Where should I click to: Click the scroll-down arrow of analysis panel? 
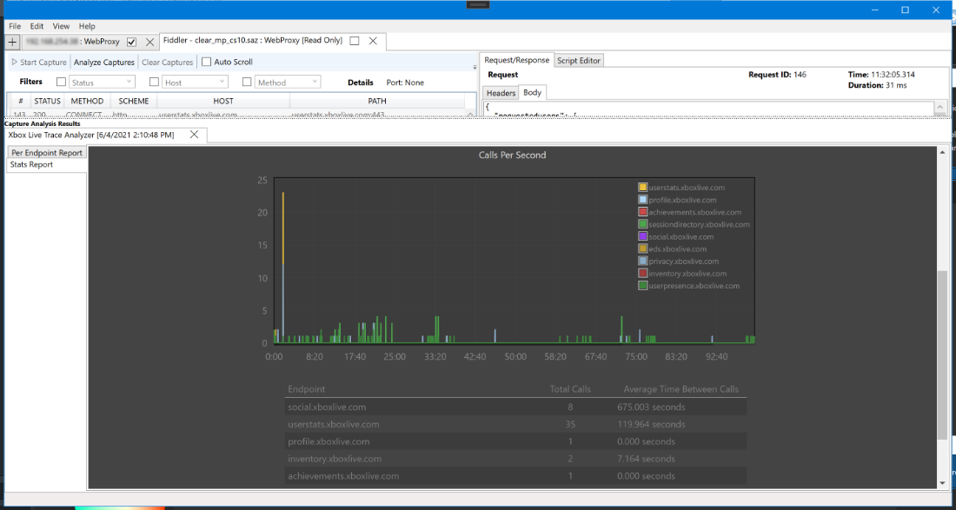point(943,483)
